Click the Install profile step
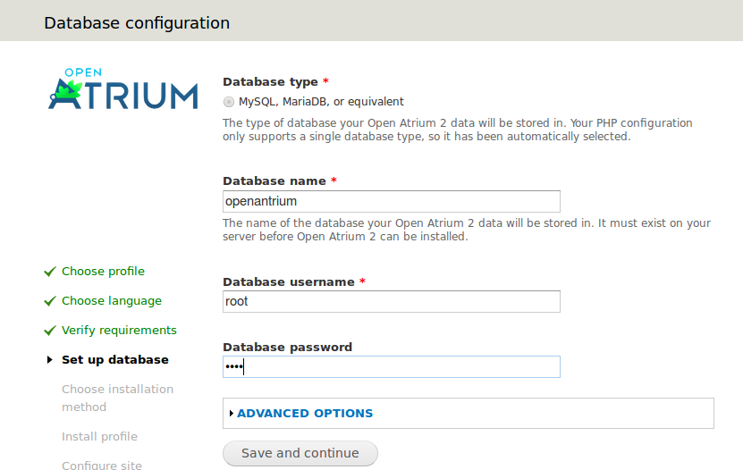This screenshot has width=743, height=470. [x=99, y=436]
